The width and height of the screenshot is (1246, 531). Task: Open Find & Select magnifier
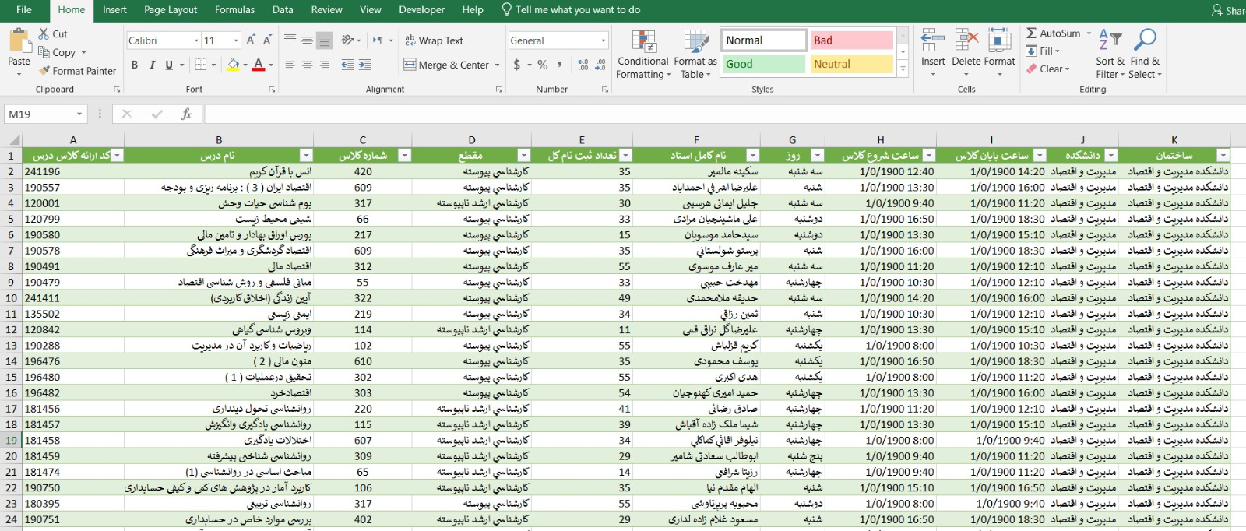[1145, 40]
